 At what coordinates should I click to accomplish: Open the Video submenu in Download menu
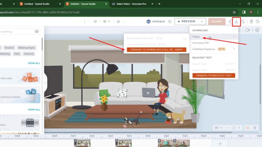214,37
